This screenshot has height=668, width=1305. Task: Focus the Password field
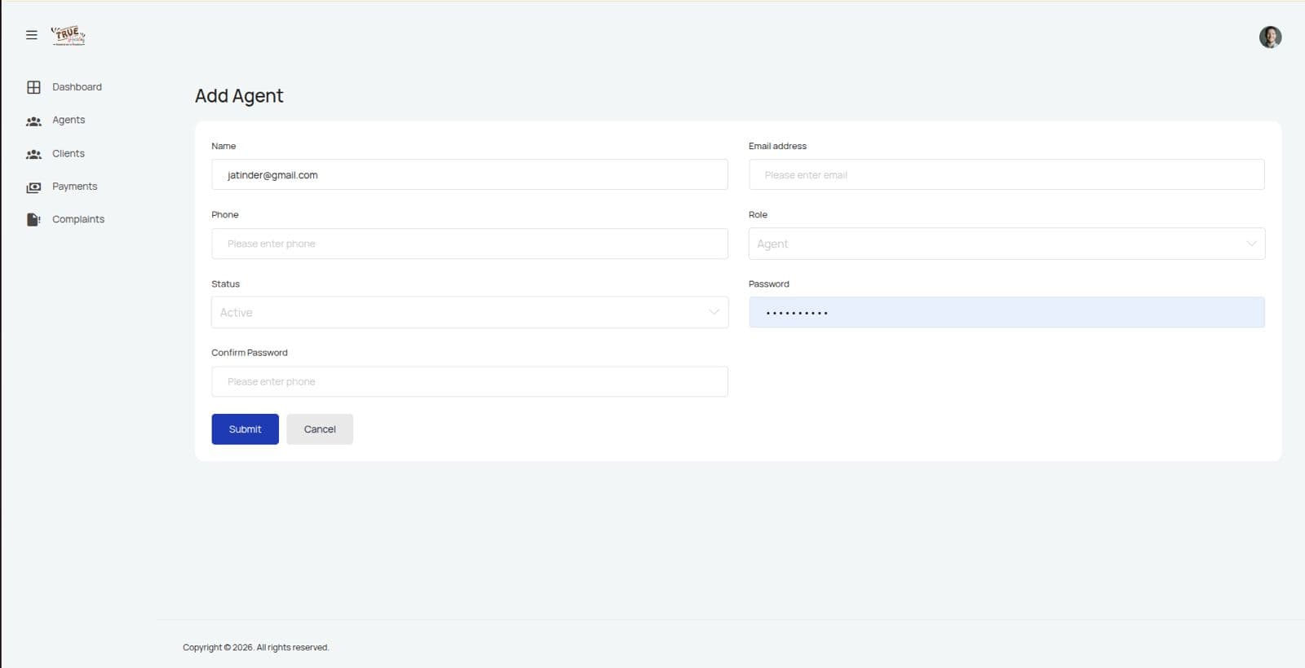click(1006, 312)
